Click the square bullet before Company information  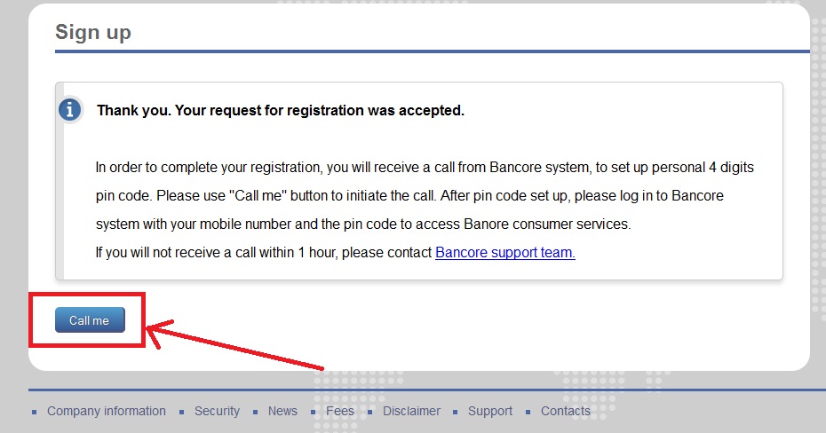tap(35, 413)
